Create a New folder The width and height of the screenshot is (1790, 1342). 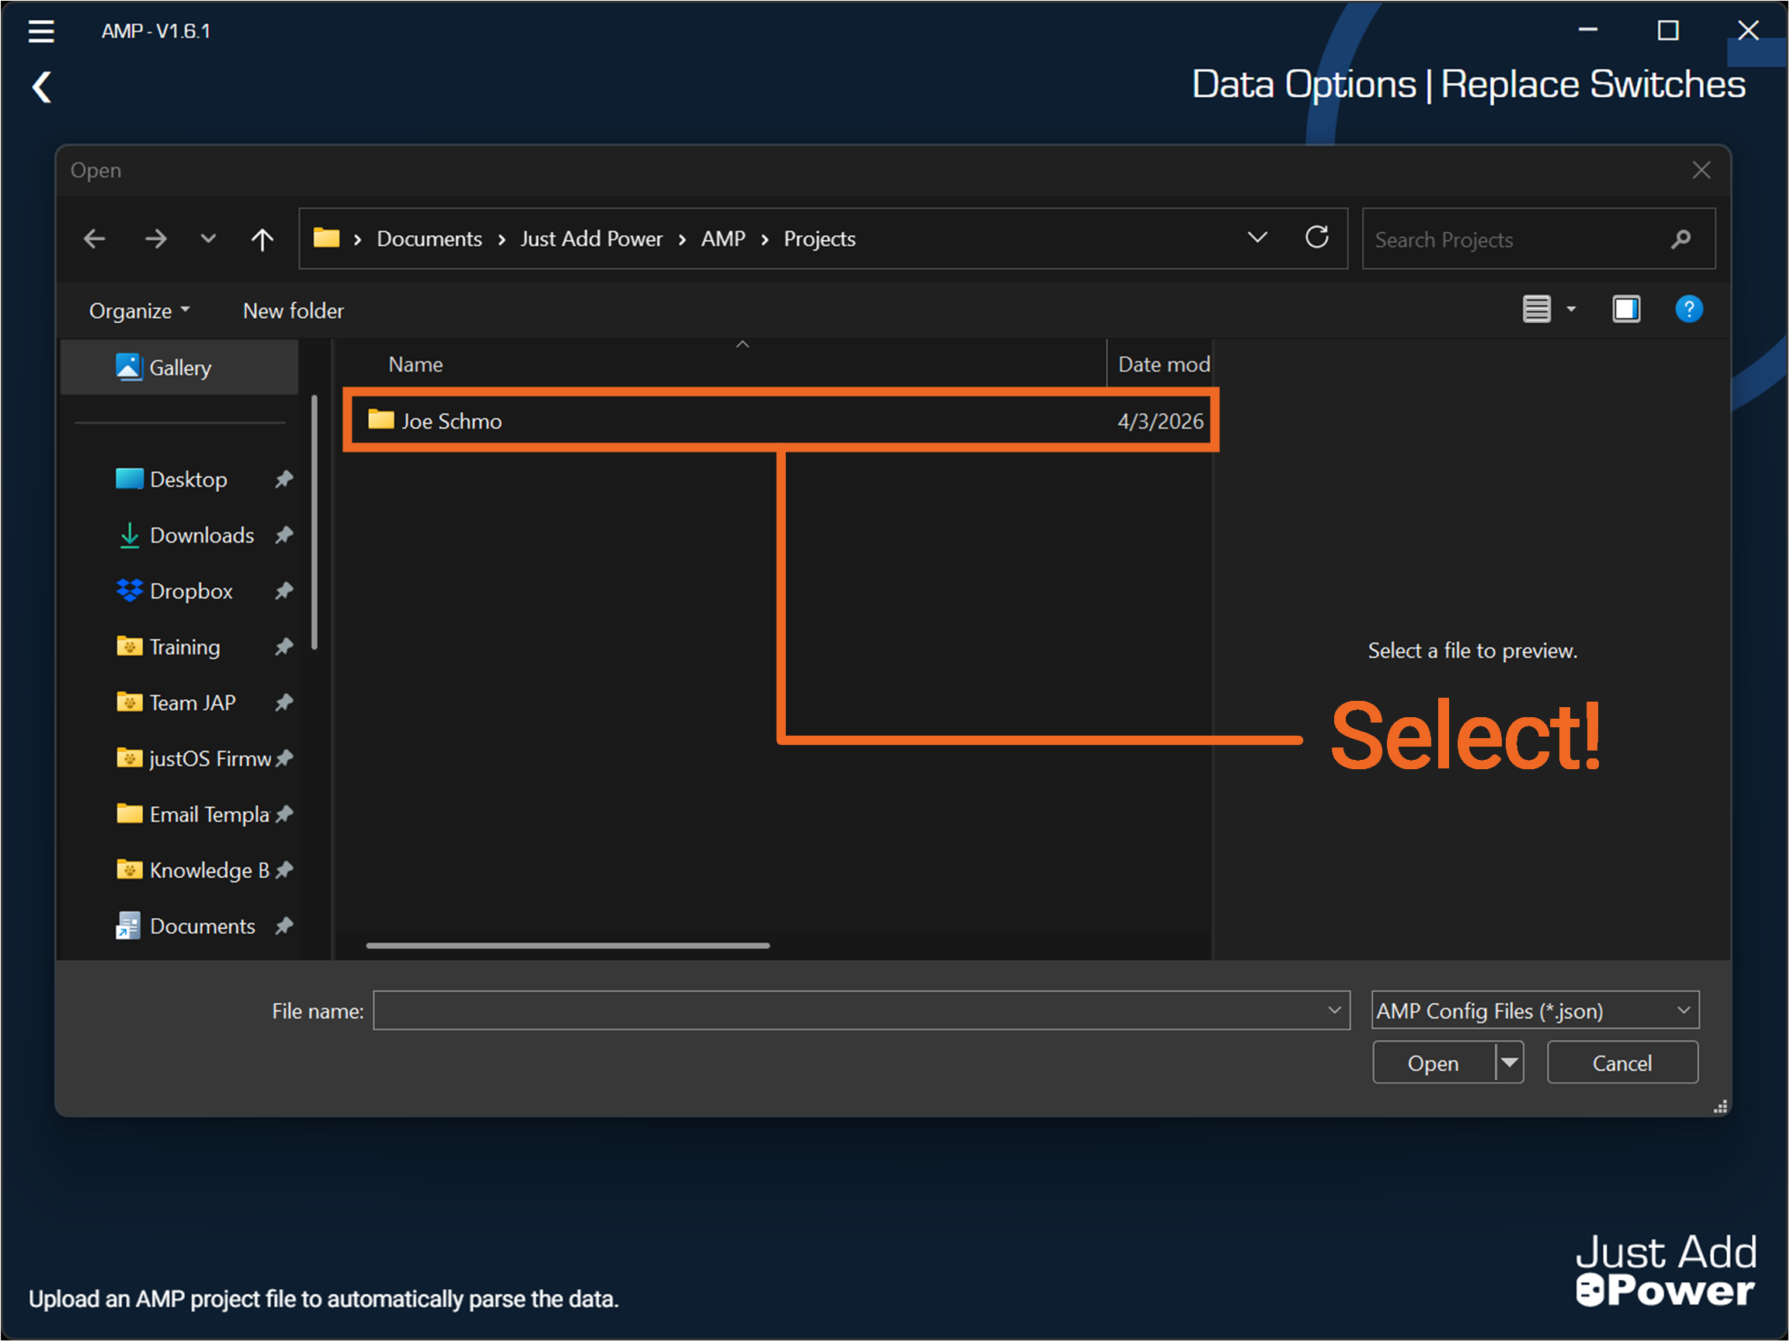[x=293, y=310]
